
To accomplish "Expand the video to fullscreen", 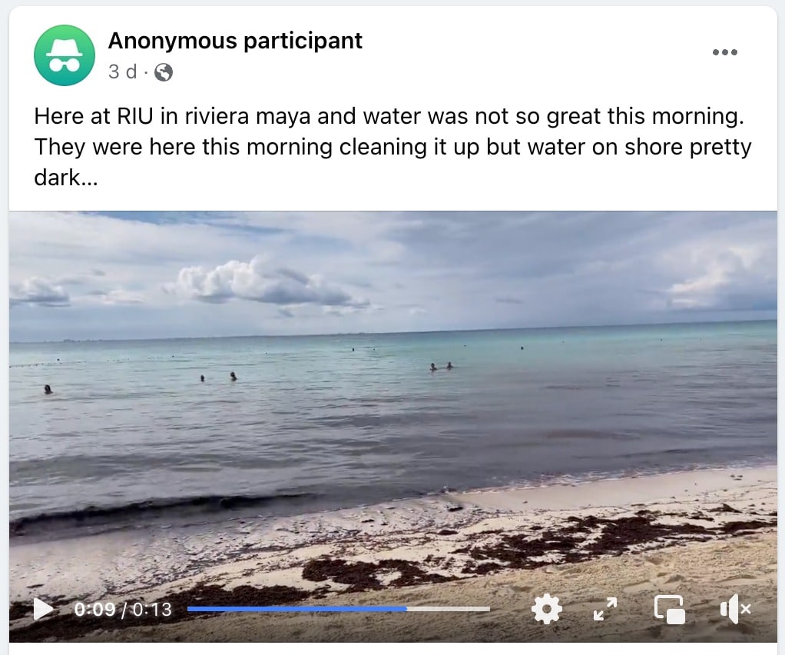I will [605, 609].
